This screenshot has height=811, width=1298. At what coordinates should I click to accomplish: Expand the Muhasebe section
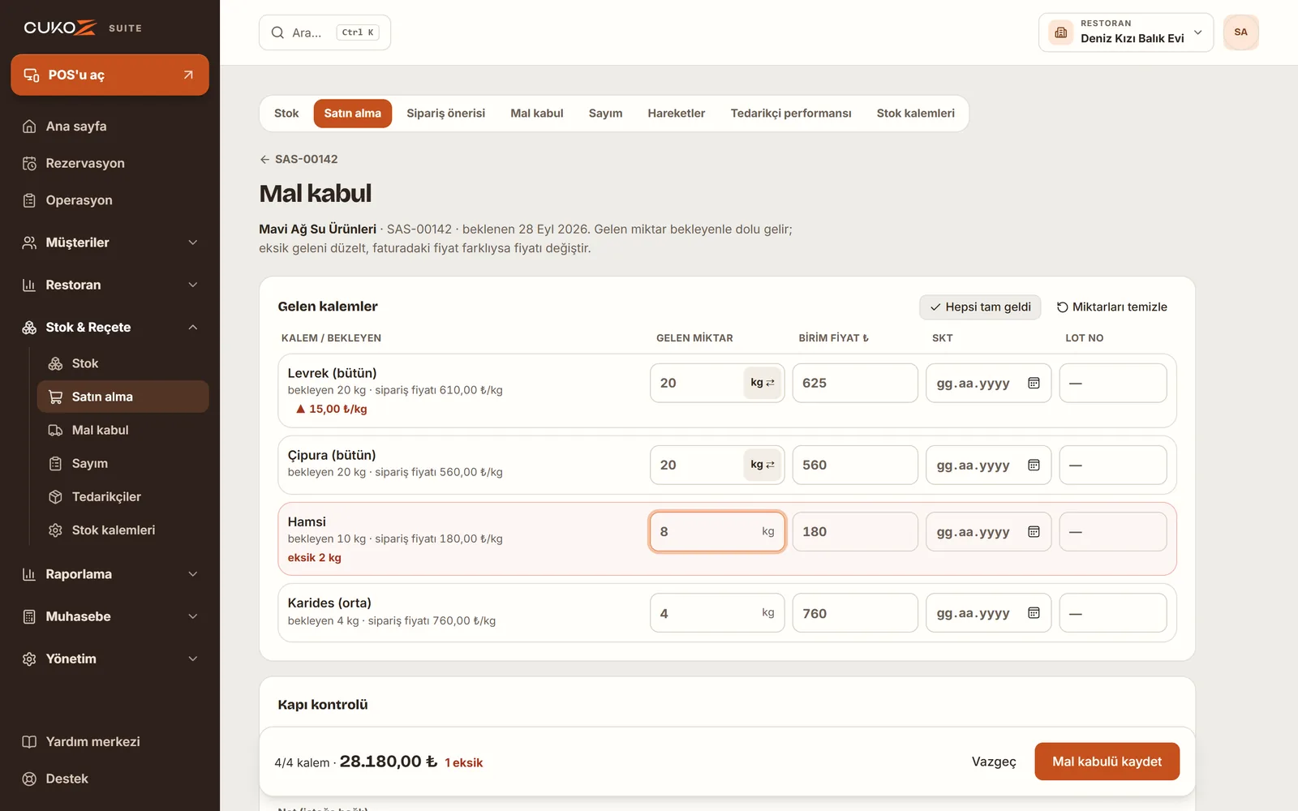[x=110, y=616]
